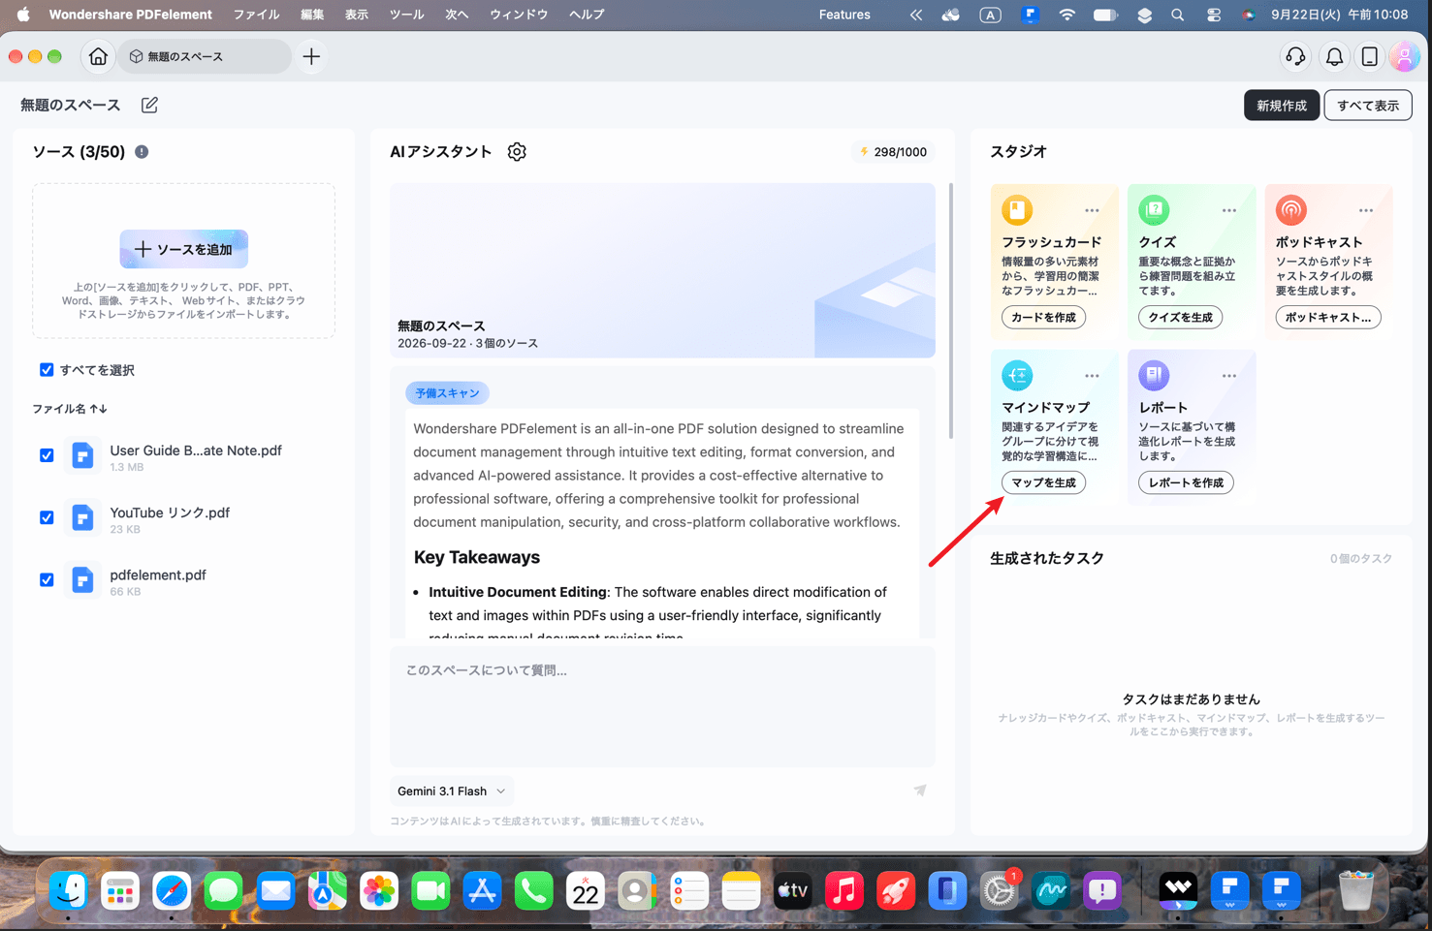This screenshot has width=1432, height=931.
Task: Launch Safari from the Dock
Action: click(172, 891)
